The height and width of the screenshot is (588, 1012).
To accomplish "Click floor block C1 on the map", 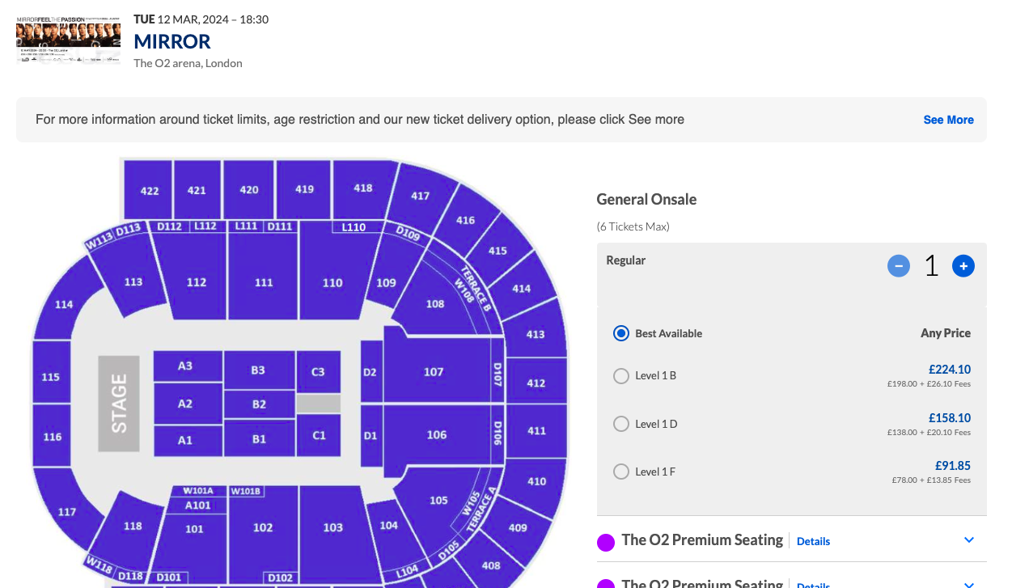I will click(319, 435).
